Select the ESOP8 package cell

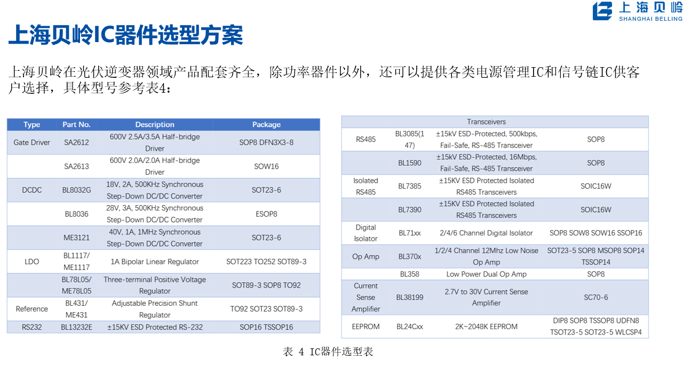(x=266, y=214)
